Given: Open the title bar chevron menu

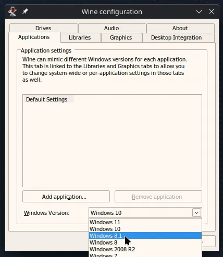Looking at the screenshot, I should [x=199, y=11].
